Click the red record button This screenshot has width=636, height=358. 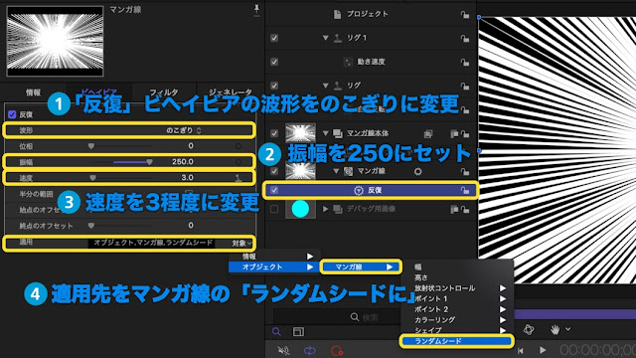(337, 350)
